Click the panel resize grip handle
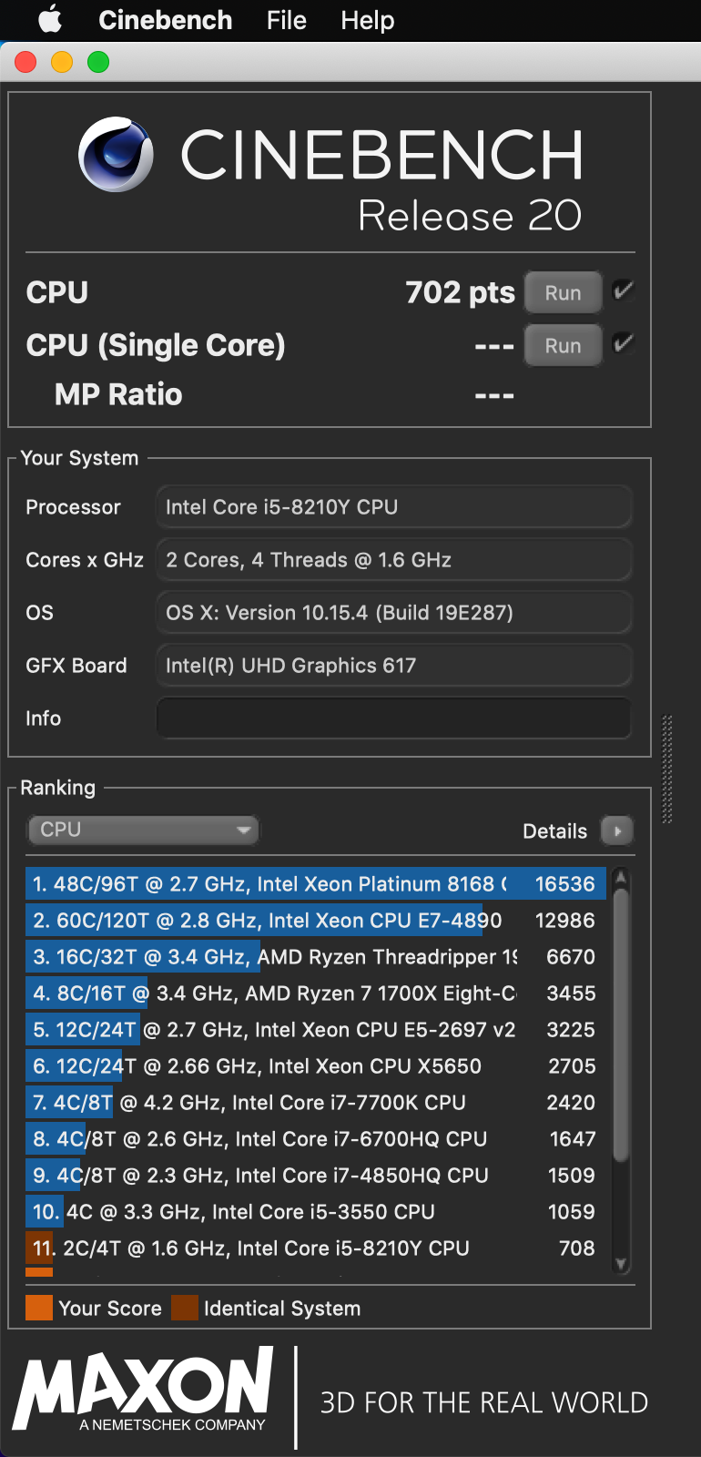Screen dimensions: 701x1457 667,769
